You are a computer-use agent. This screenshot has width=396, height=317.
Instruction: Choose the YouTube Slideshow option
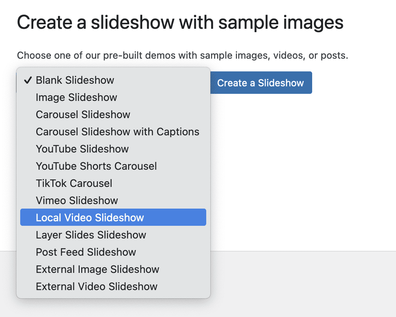(82, 149)
